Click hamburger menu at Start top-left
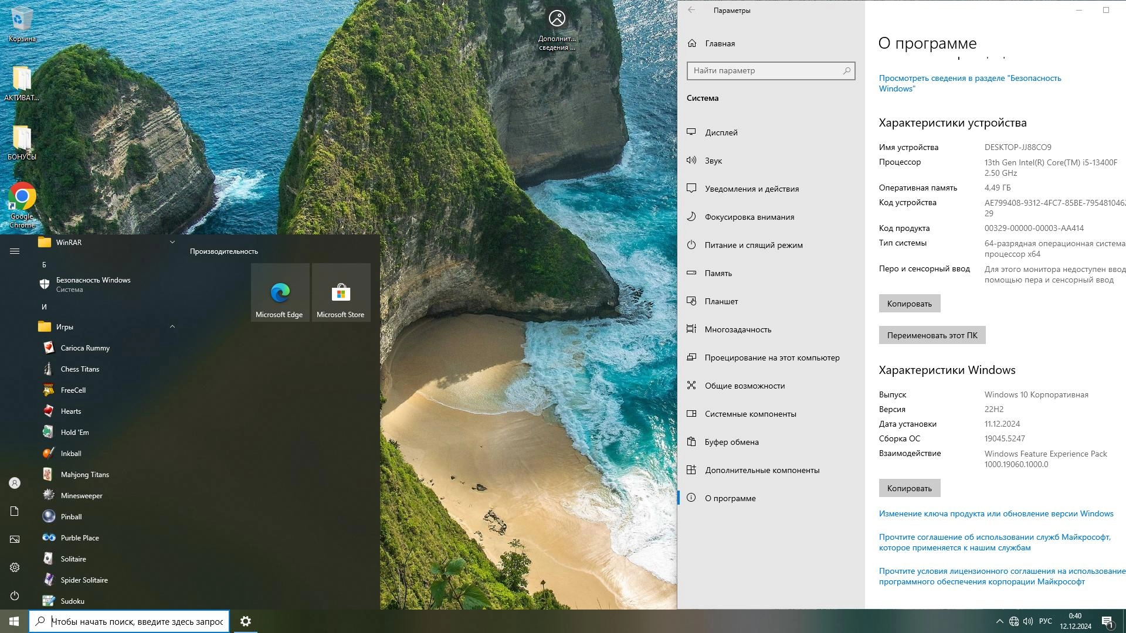 [x=15, y=251]
